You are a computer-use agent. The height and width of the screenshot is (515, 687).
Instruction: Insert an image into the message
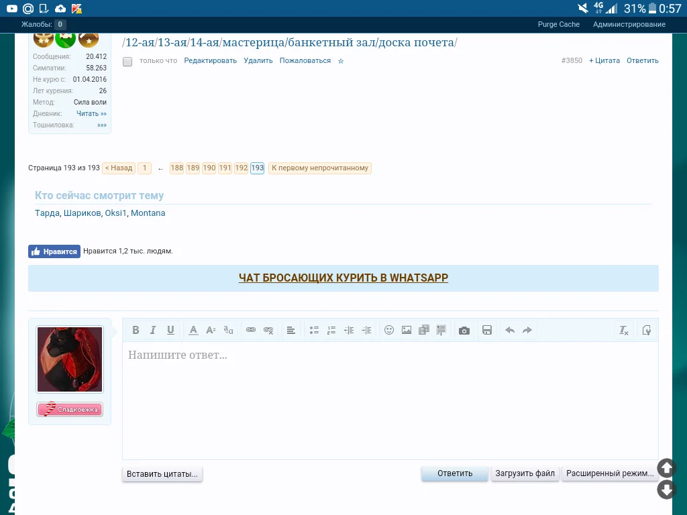pyautogui.click(x=407, y=330)
